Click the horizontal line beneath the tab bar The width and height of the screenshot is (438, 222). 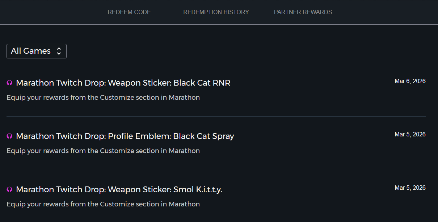point(219,24)
